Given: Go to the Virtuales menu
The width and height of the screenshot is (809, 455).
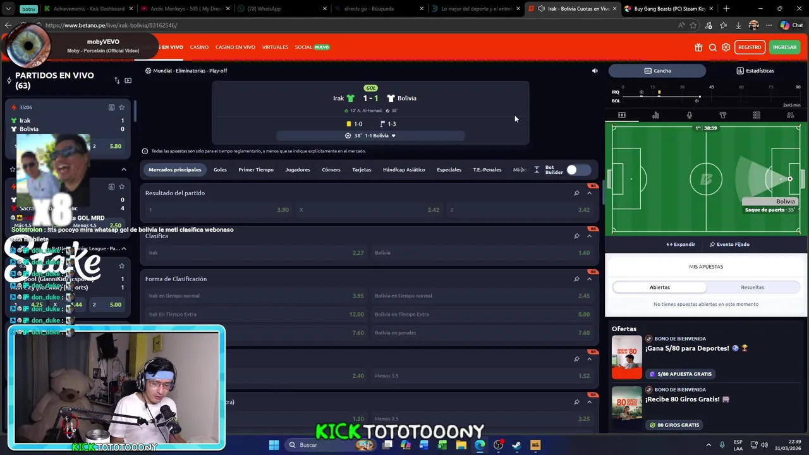Looking at the screenshot, I should pos(275,47).
